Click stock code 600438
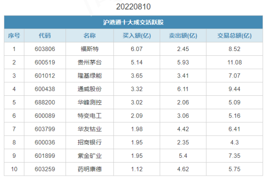Image resolution: width=267 pixels, height=179 pixels. [x=45, y=89]
